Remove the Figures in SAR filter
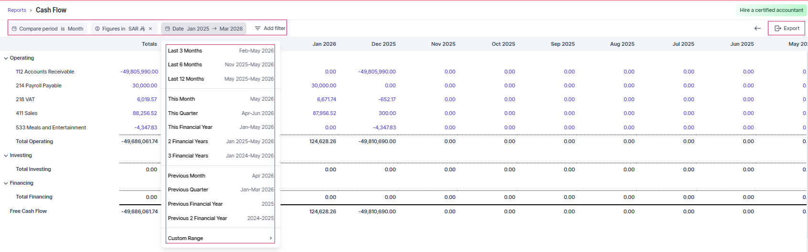The width and height of the screenshot is (808, 252). (x=150, y=29)
